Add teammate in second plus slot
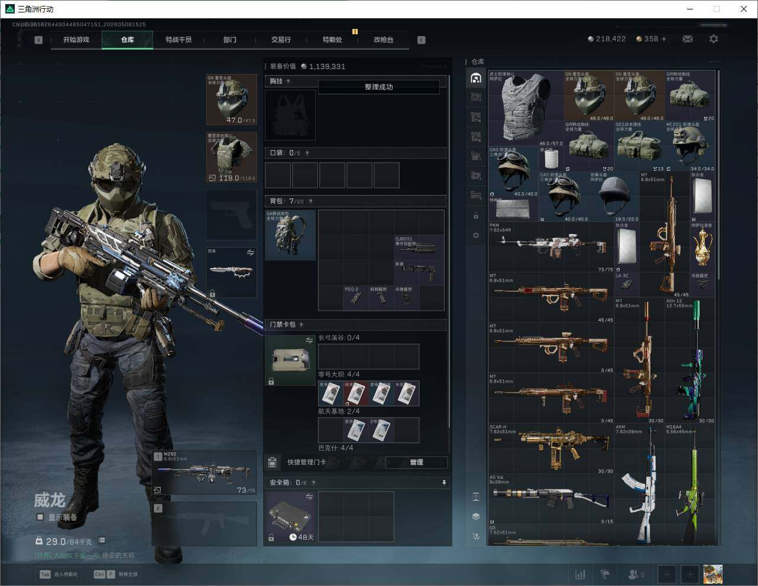This screenshot has width=758, height=586. (690, 574)
